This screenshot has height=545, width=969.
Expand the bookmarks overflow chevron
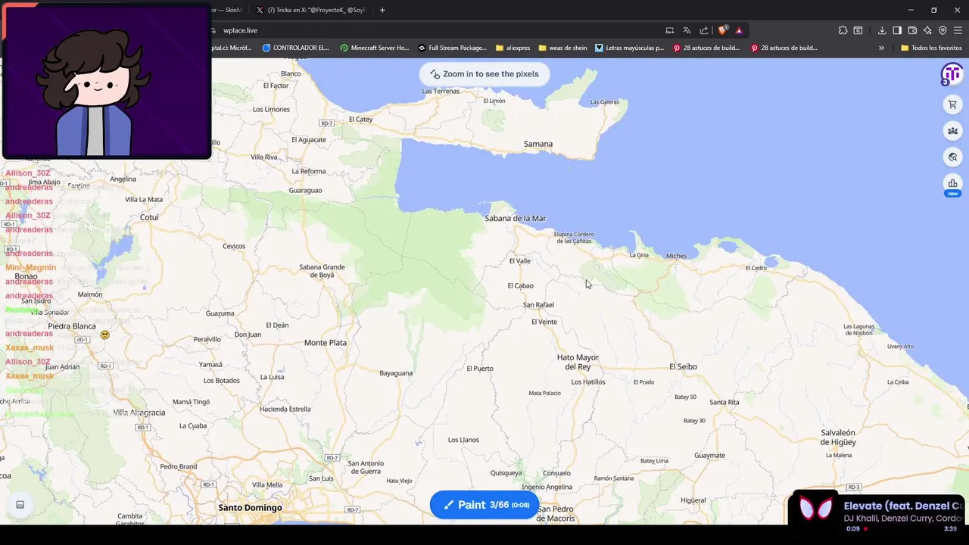pos(881,48)
